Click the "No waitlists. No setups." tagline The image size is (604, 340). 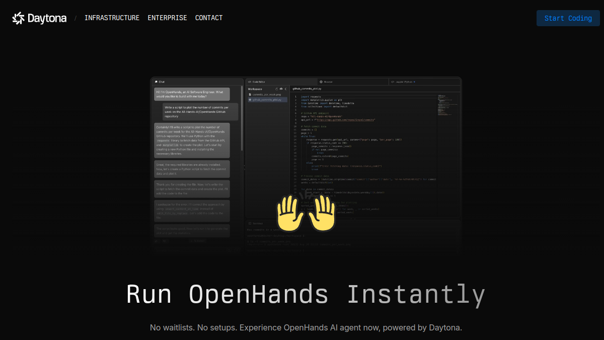(306, 328)
